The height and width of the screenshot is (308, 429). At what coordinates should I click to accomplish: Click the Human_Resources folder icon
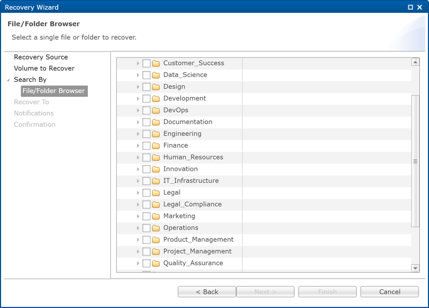coord(156,157)
